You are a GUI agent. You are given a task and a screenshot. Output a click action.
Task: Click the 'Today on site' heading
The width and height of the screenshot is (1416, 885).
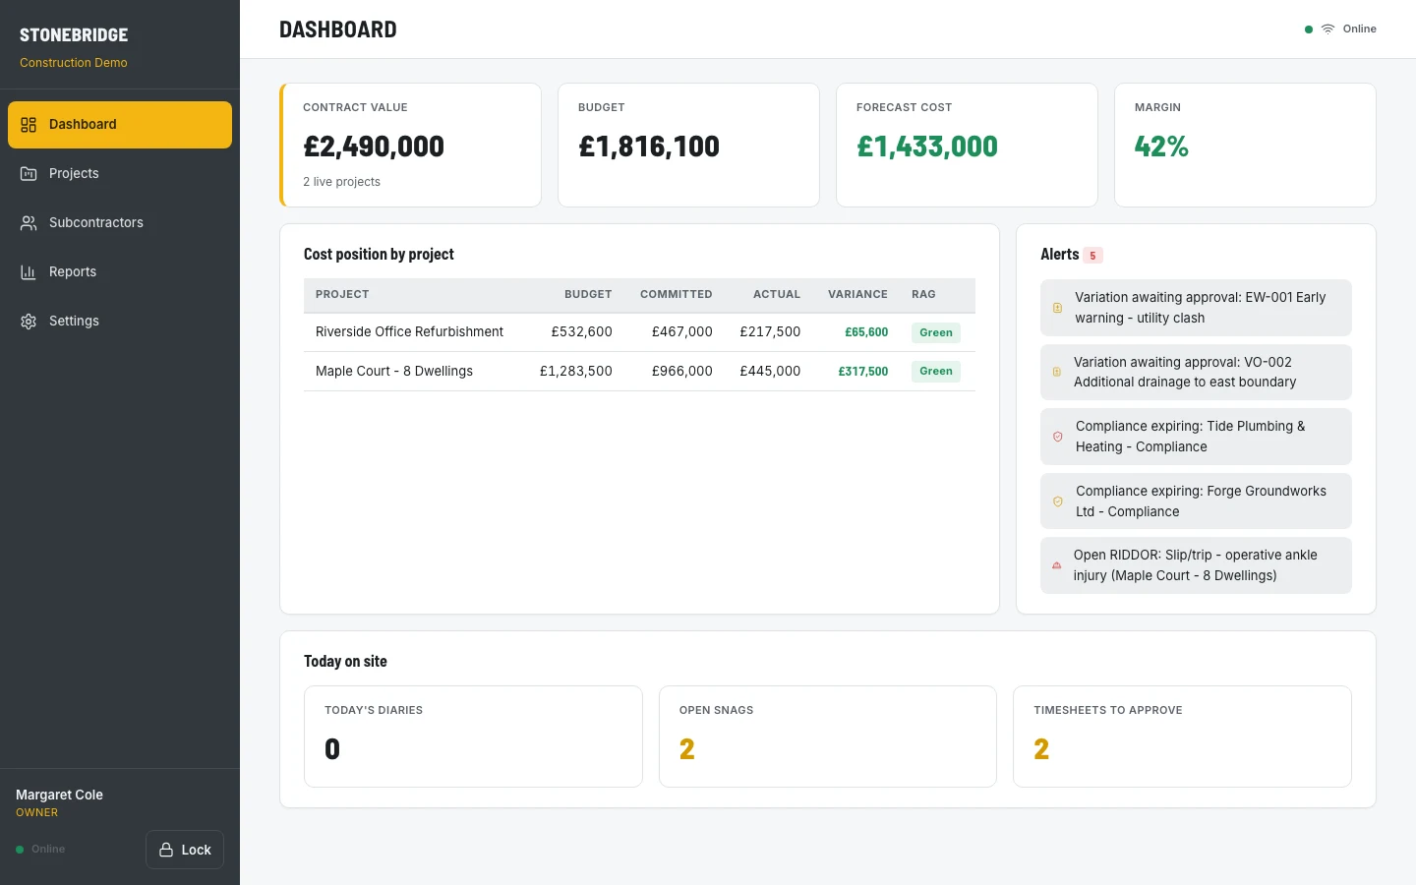345,662
